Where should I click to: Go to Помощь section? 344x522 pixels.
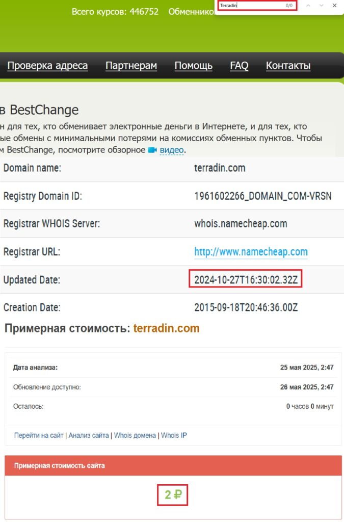pyautogui.click(x=193, y=66)
